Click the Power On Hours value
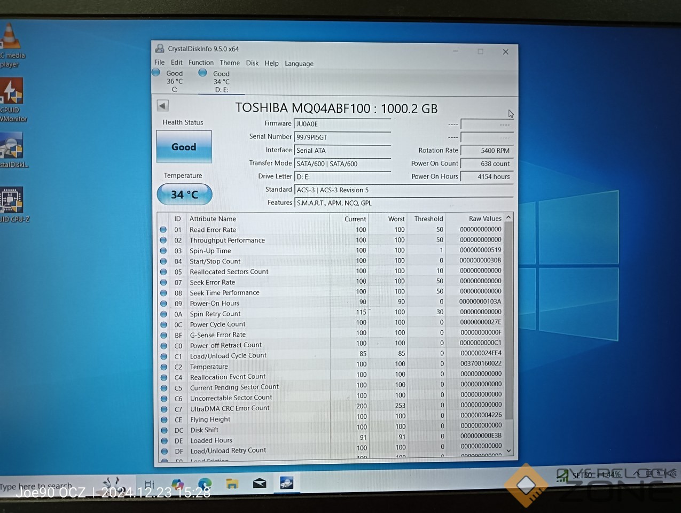 [487, 176]
